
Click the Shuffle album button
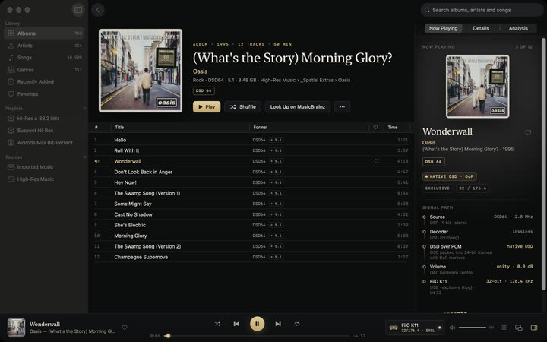(x=243, y=107)
